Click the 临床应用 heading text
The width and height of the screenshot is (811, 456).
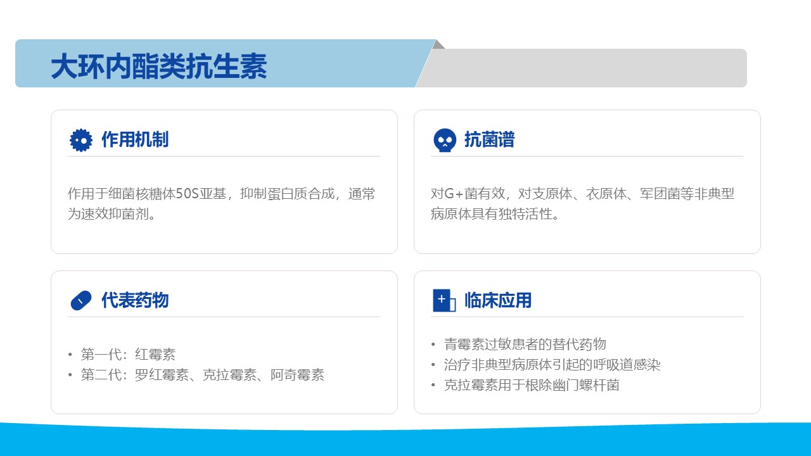click(x=498, y=300)
